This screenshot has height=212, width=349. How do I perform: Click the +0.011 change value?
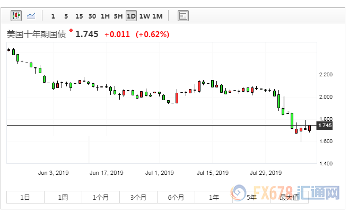click(x=117, y=34)
